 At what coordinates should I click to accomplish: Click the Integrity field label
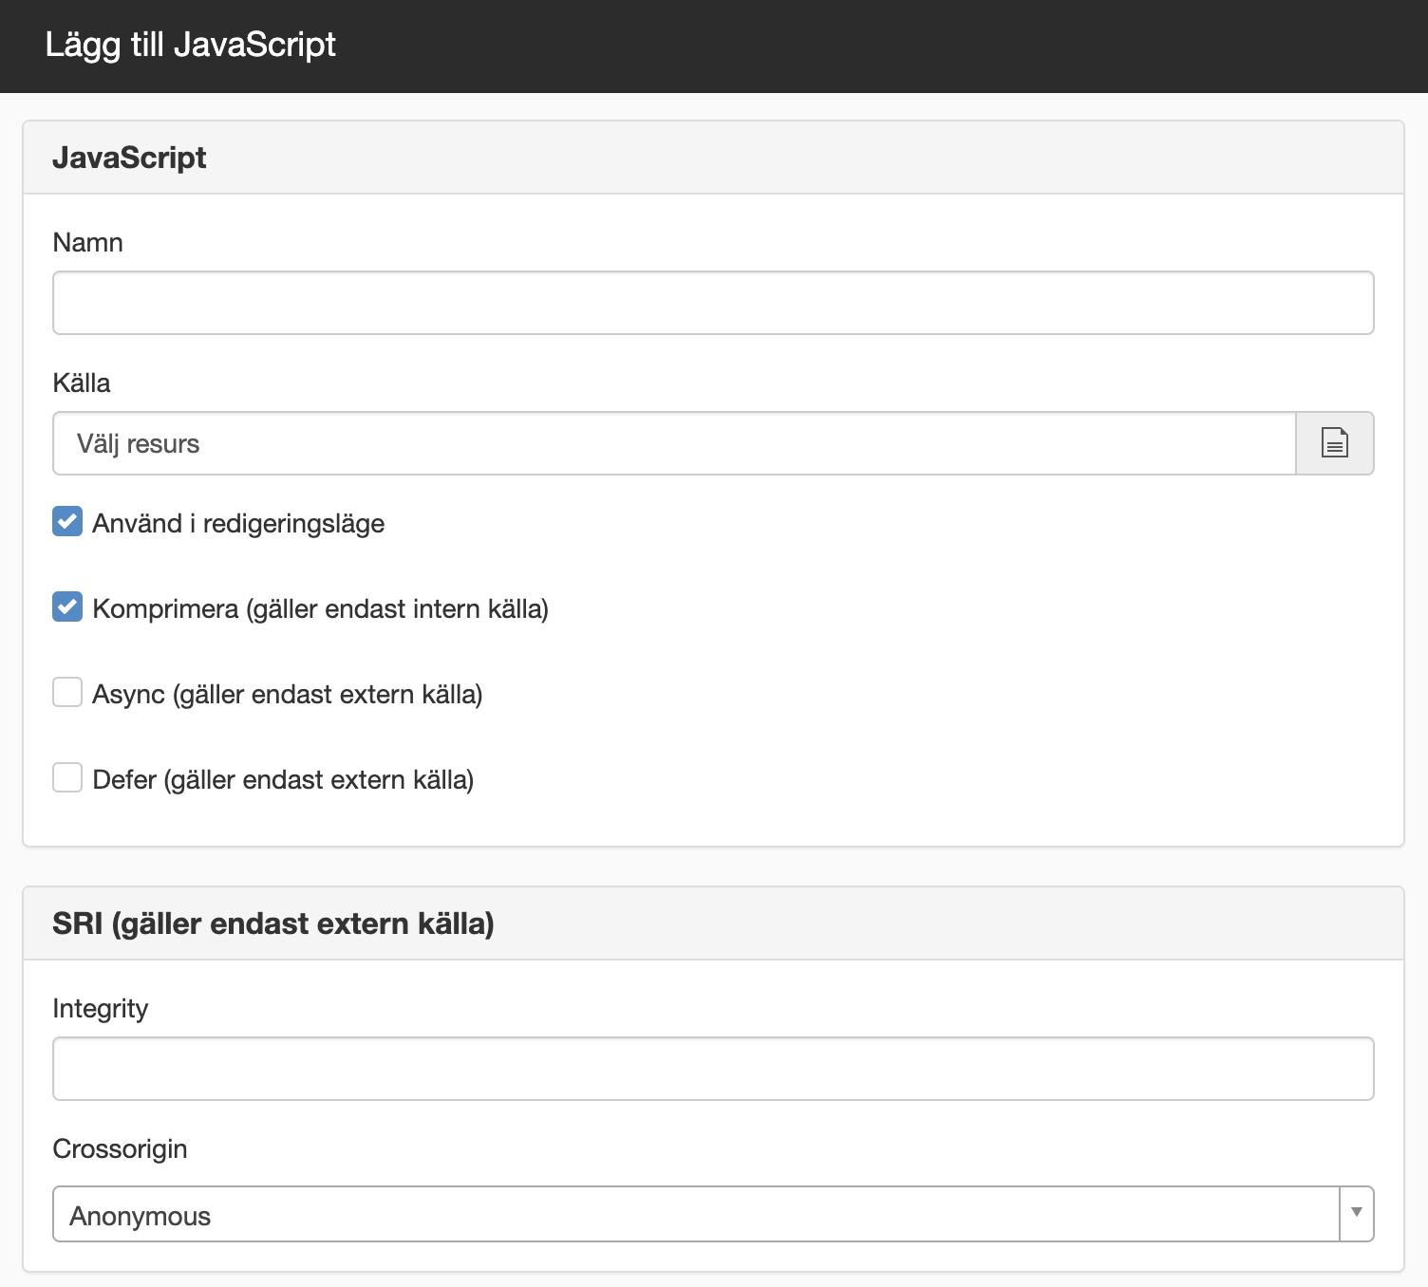coord(101,1009)
